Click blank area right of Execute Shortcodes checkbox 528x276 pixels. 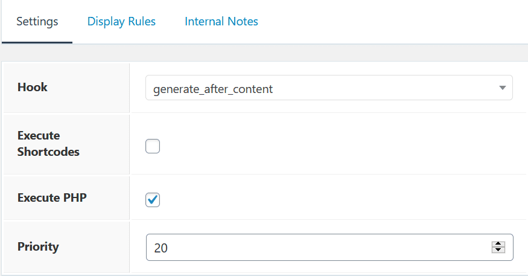[332, 146]
